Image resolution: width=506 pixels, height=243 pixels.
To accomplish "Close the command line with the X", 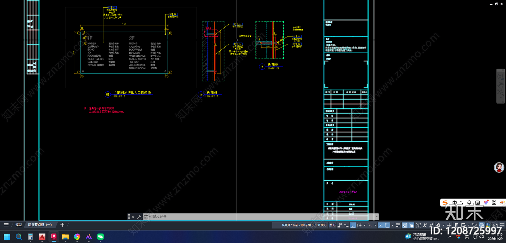I will pyautogui.click(x=133, y=217).
